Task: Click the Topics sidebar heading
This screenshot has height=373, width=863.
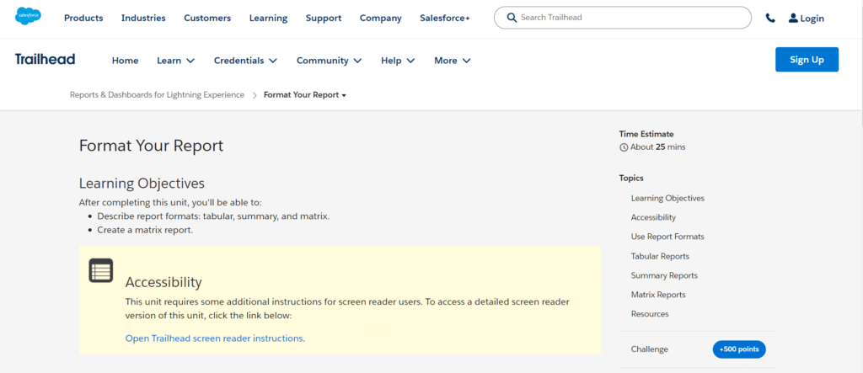Action: click(x=631, y=178)
